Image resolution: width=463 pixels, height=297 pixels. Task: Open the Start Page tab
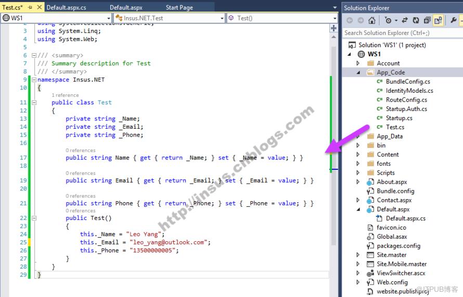tap(179, 7)
